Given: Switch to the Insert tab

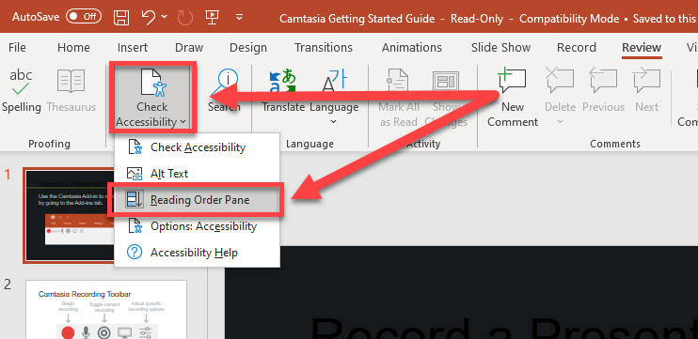Looking at the screenshot, I should click(x=133, y=48).
